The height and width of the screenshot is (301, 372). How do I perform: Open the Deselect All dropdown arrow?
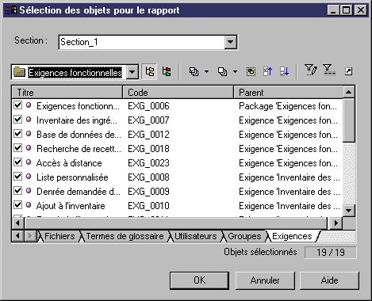pyautogui.click(x=235, y=71)
